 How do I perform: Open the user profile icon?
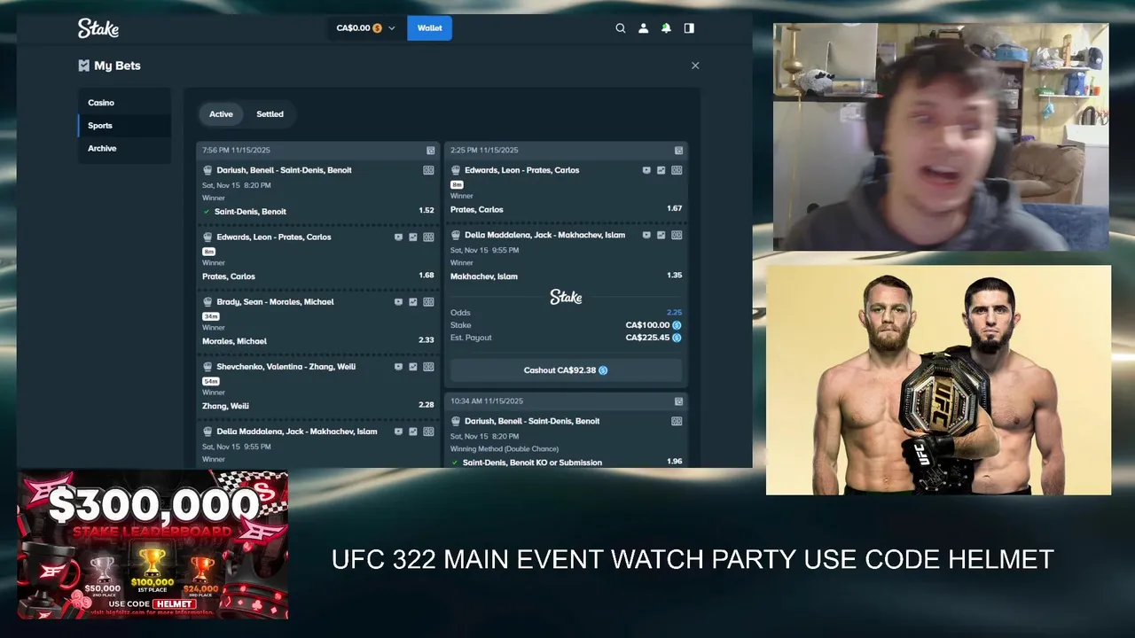click(644, 28)
